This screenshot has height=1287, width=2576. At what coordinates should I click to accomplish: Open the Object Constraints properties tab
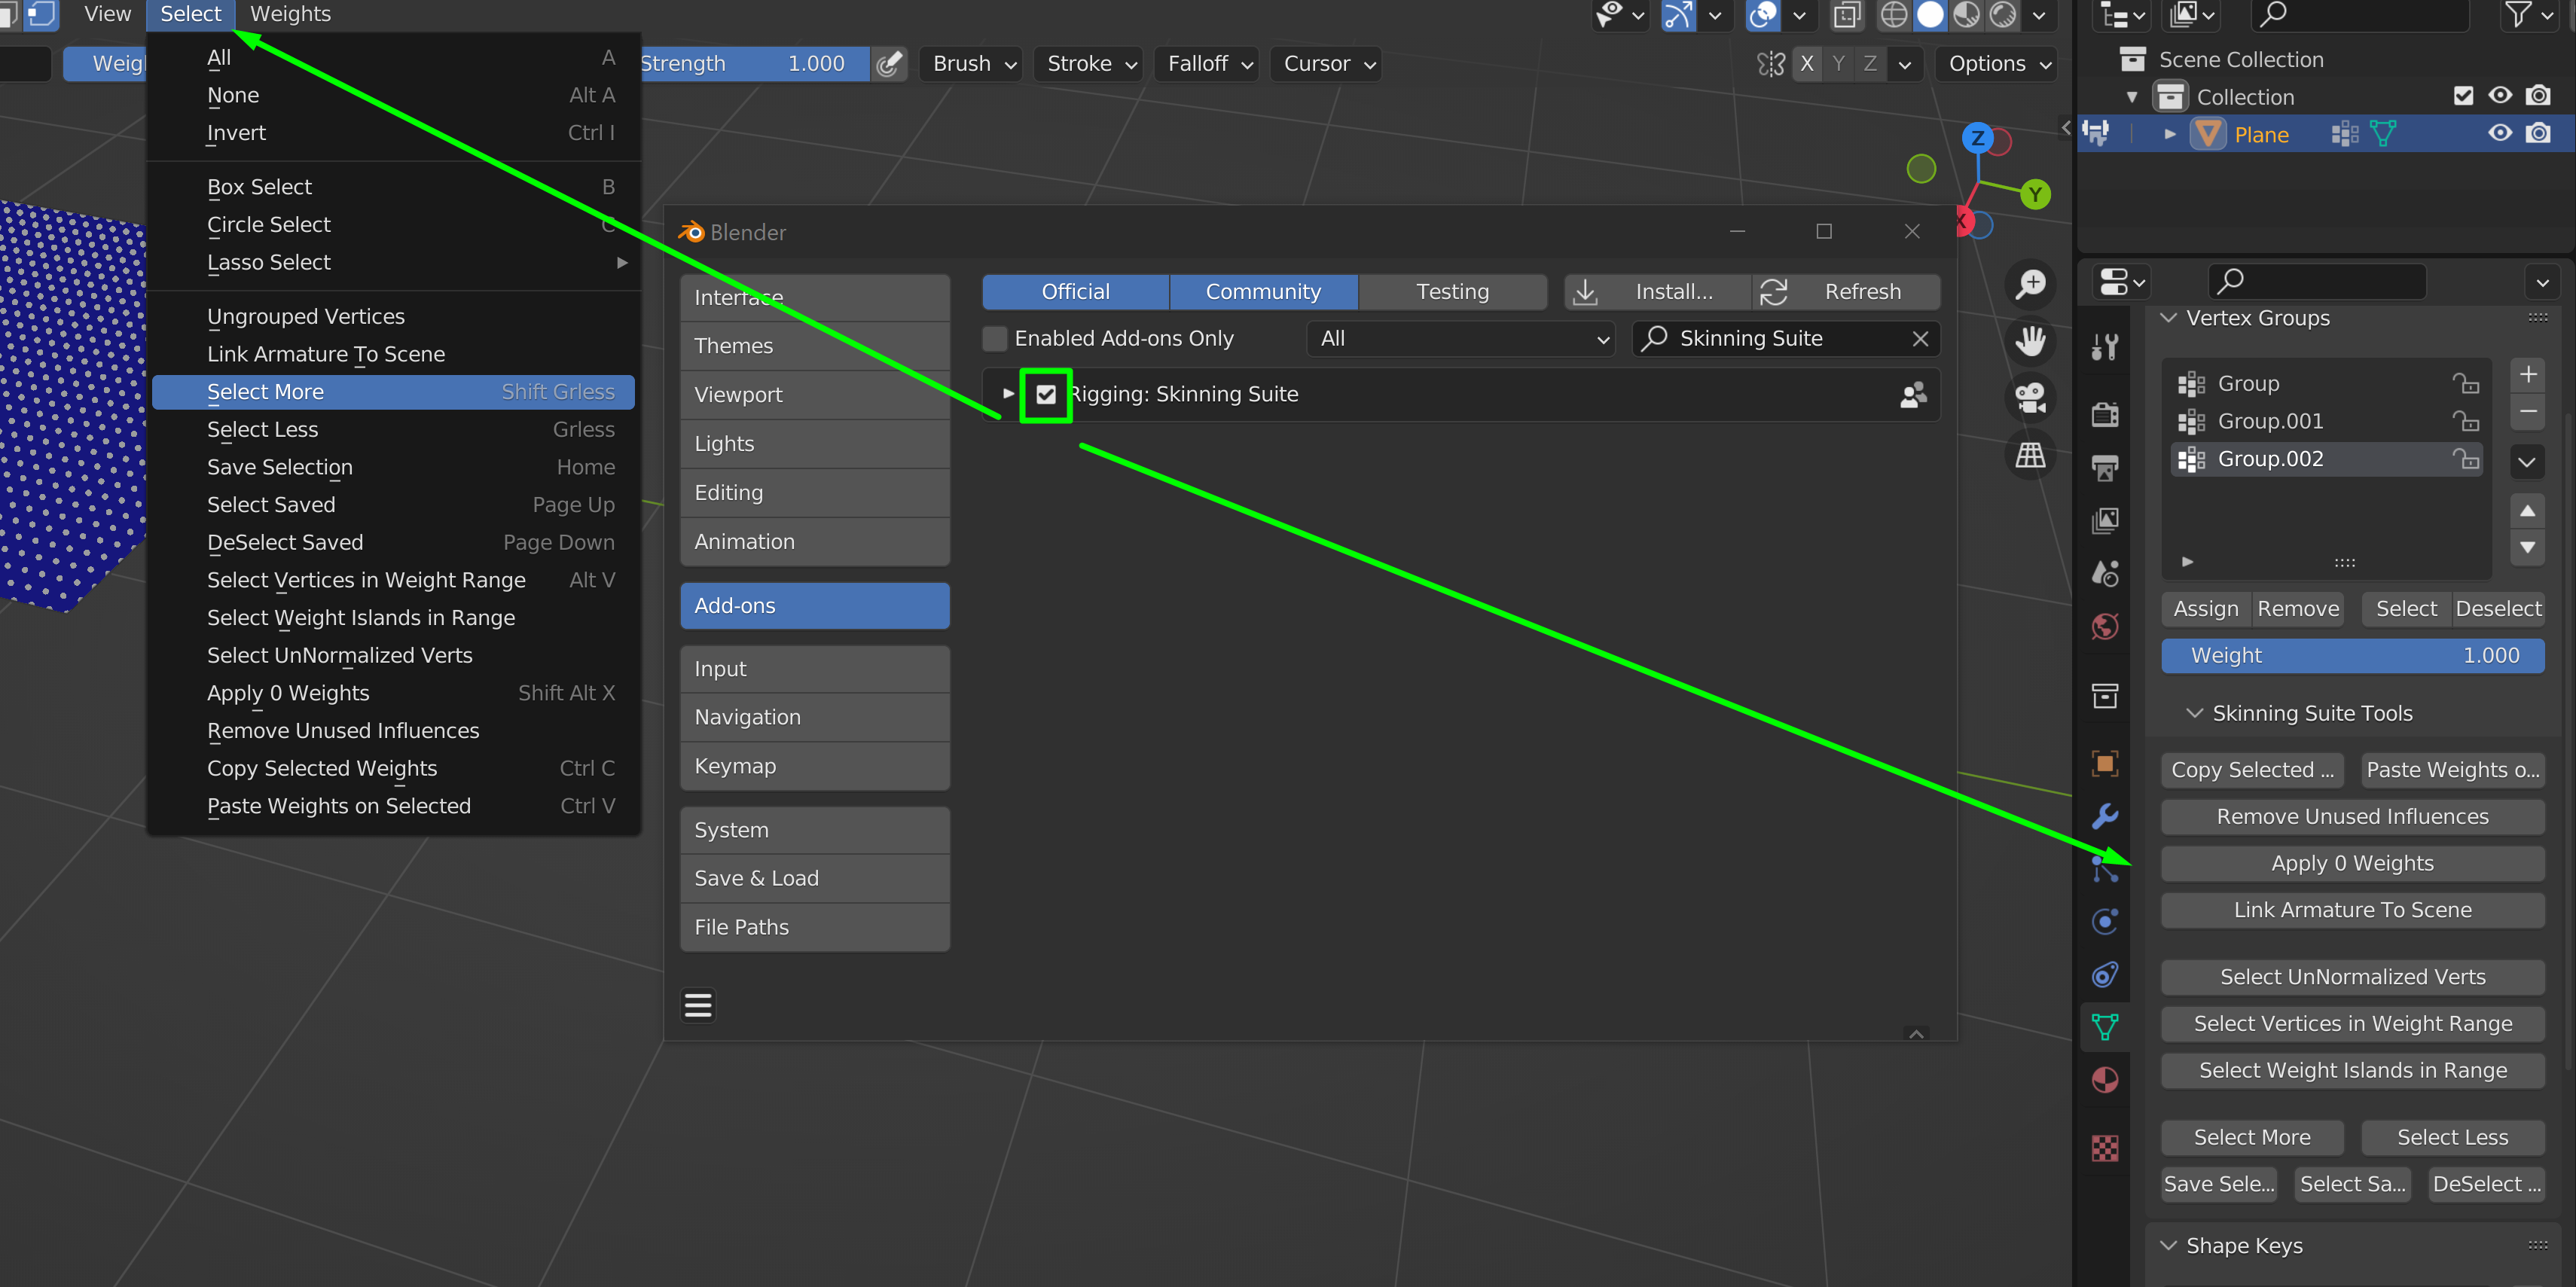click(2105, 975)
